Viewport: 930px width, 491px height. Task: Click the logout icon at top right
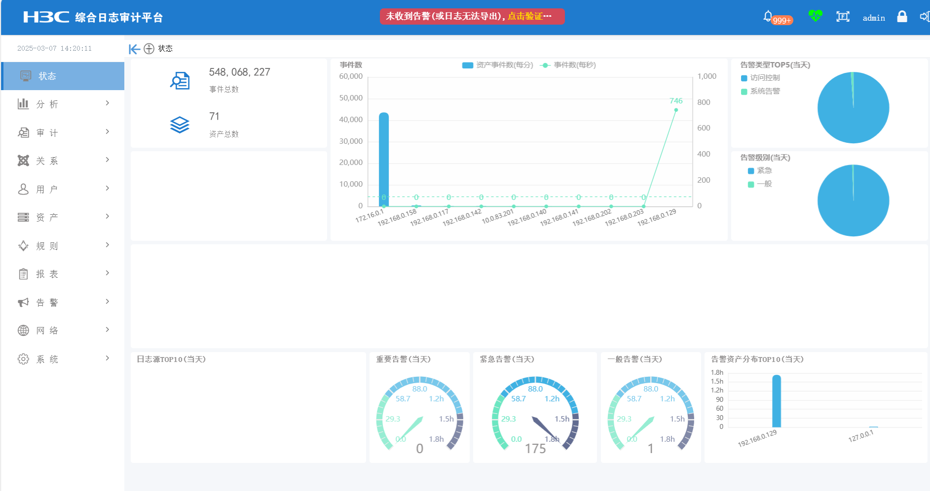coord(925,17)
